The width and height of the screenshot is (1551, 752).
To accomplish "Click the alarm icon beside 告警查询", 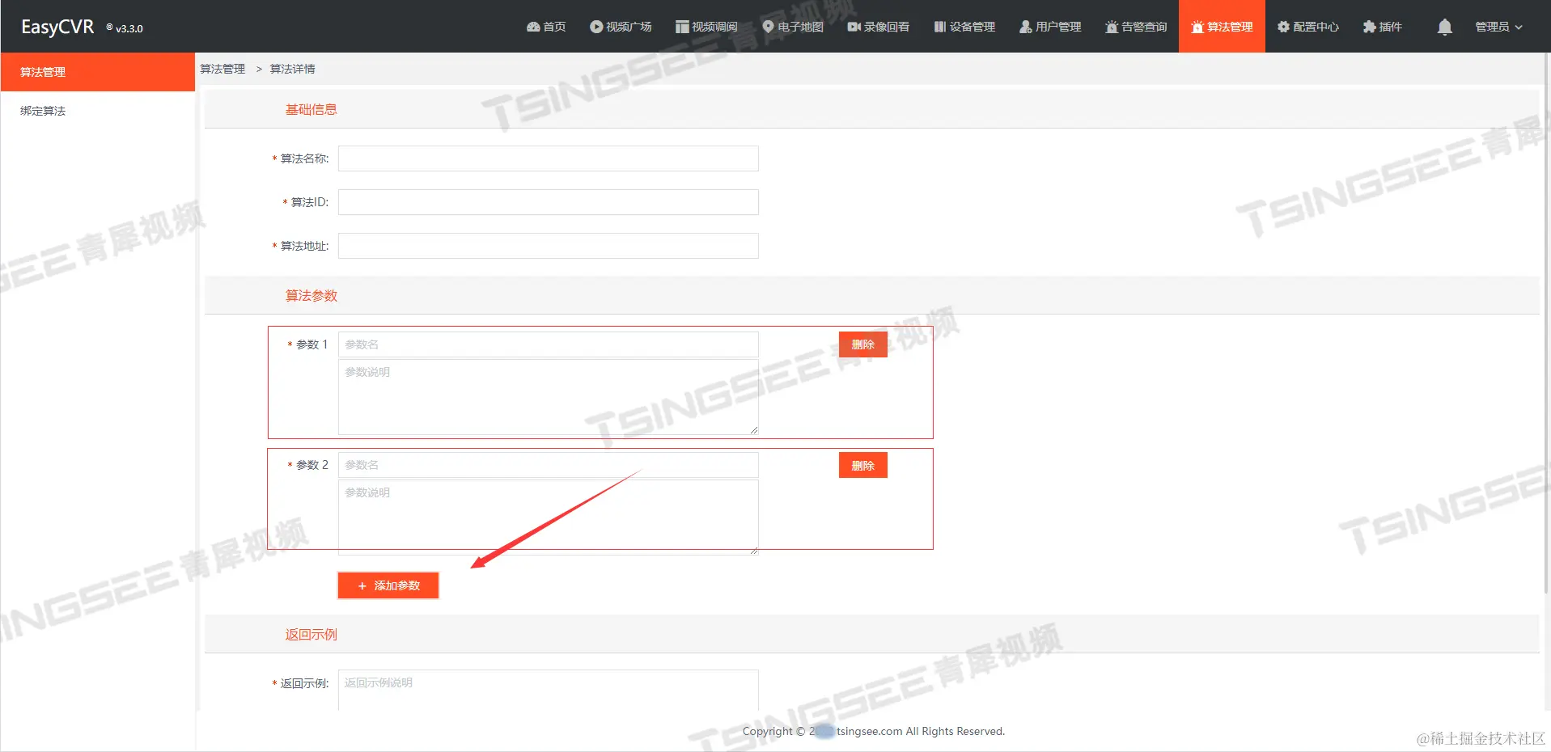I will (1112, 27).
